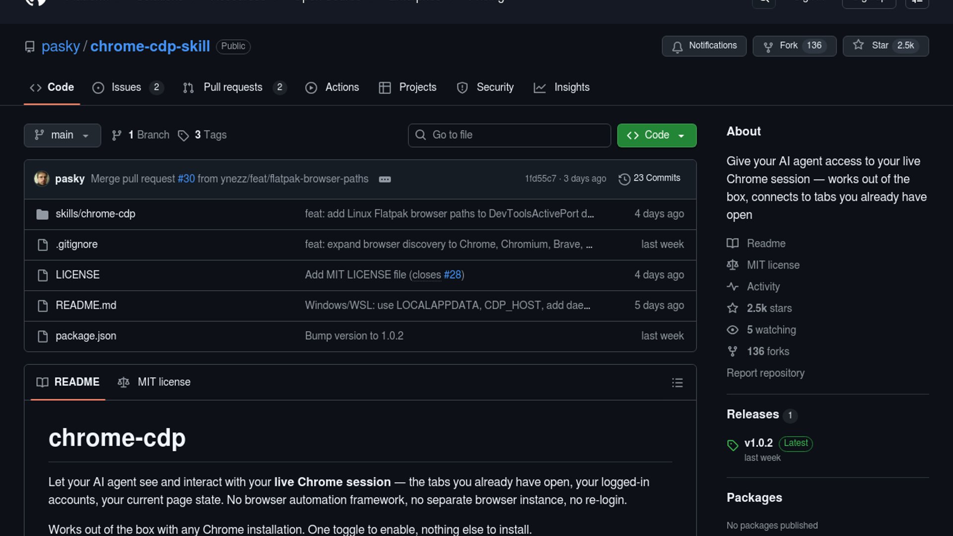Click the README outline list icon
The image size is (953, 536).
(x=677, y=383)
